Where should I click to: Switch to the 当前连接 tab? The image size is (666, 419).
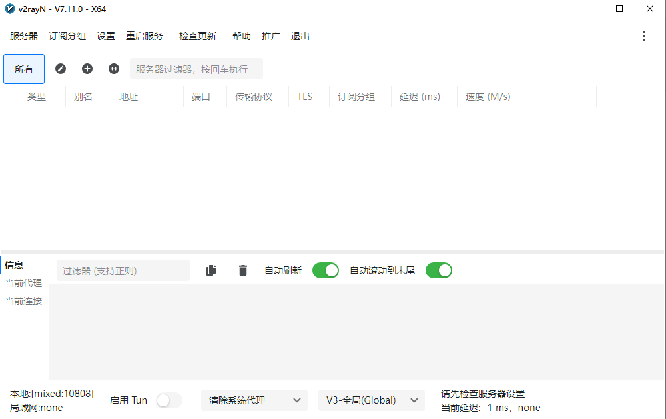(x=24, y=301)
